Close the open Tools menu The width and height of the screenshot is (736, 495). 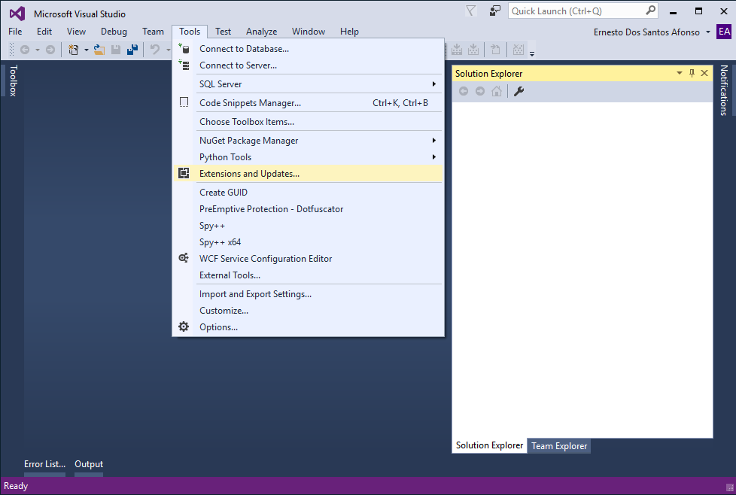[190, 32]
